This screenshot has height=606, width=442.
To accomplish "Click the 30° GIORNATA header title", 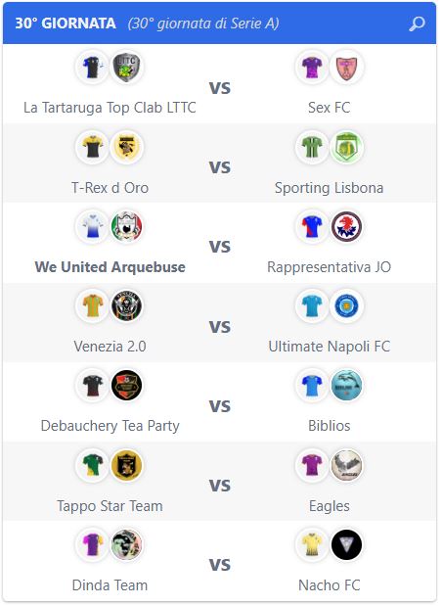I will click(x=66, y=23).
